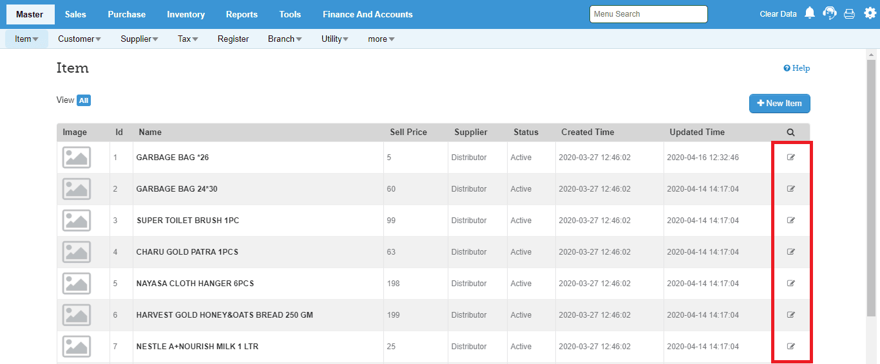Edit SUPER TOILET BRUSH 1PC item

pos(791,221)
